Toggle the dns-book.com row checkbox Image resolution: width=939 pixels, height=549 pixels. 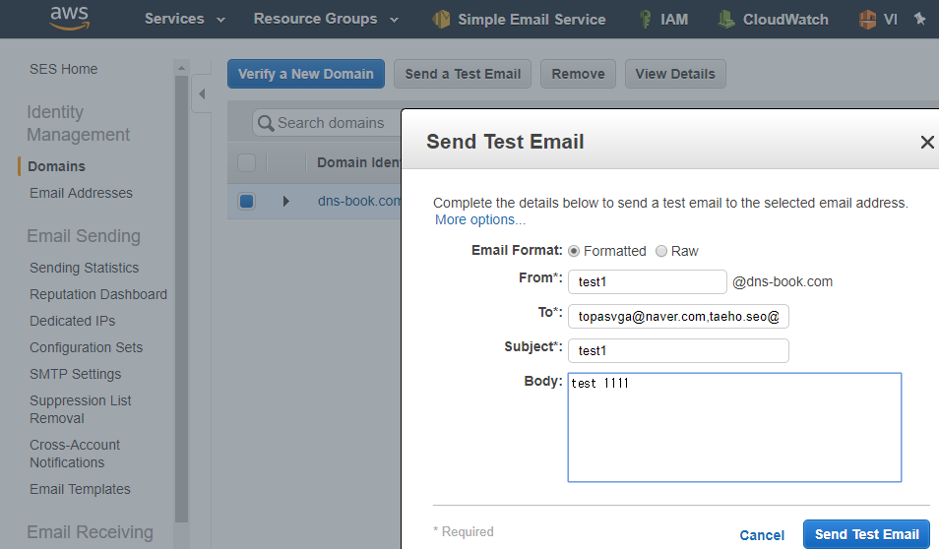click(x=247, y=201)
